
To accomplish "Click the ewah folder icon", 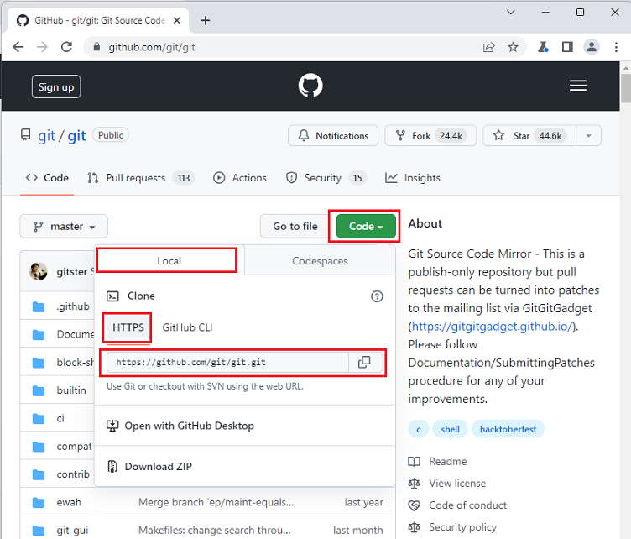I will point(39,502).
